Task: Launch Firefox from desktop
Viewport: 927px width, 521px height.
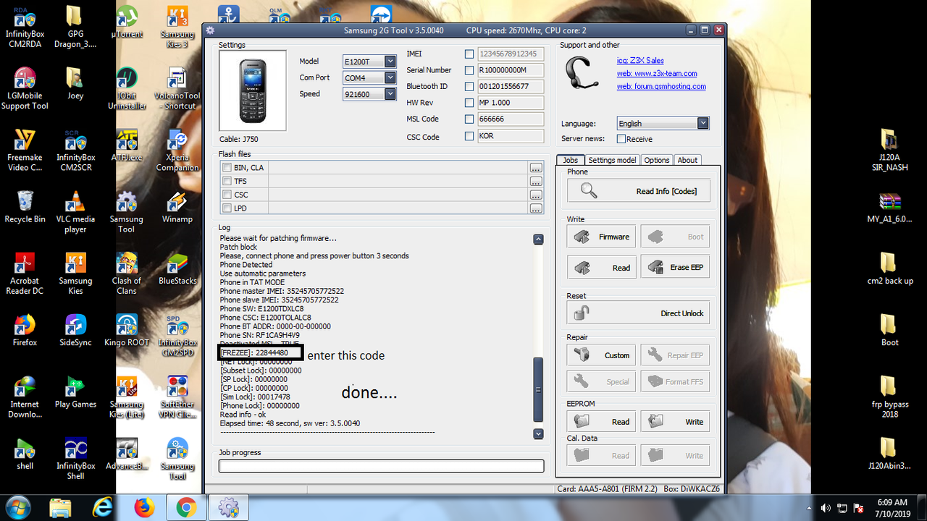Action: [x=25, y=330]
